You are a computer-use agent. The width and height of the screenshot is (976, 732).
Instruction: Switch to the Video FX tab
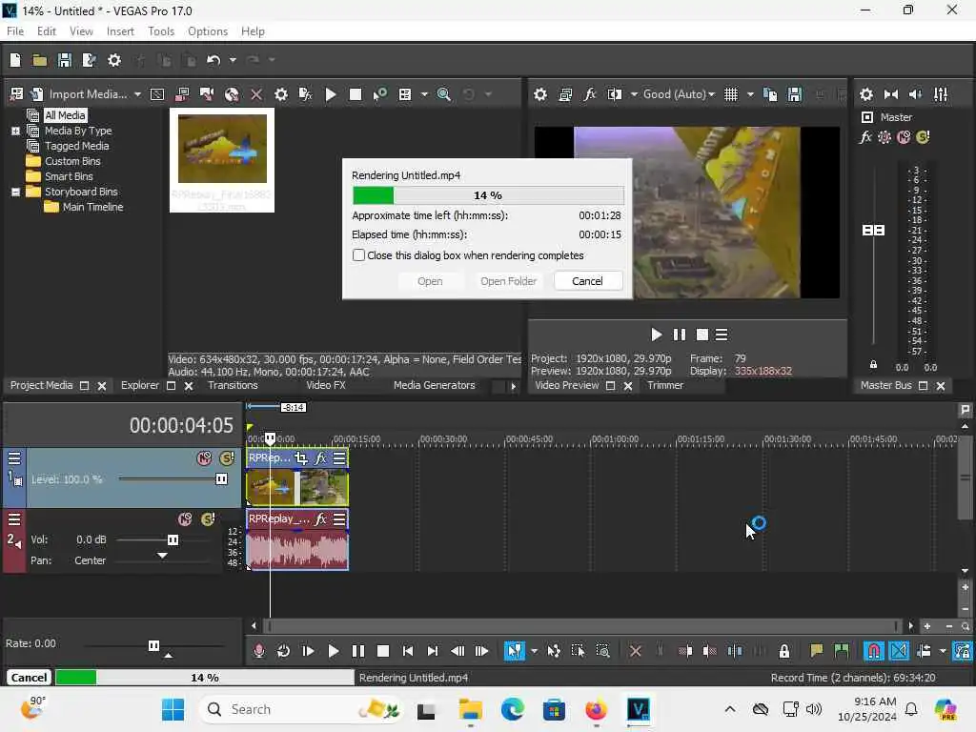[x=326, y=385]
